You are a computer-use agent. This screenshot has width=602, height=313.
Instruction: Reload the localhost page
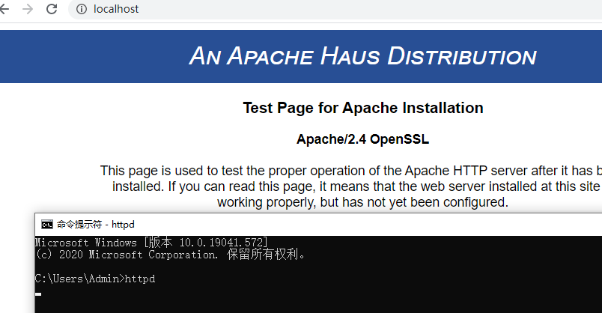click(52, 9)
